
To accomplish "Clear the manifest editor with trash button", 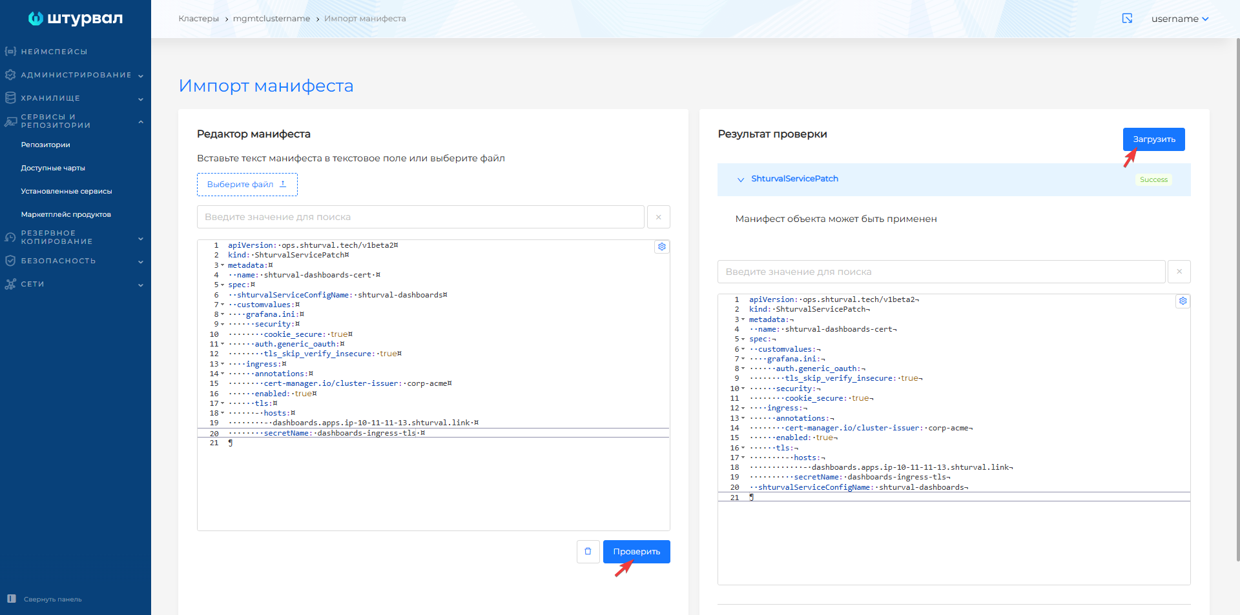I will (588, 552).
